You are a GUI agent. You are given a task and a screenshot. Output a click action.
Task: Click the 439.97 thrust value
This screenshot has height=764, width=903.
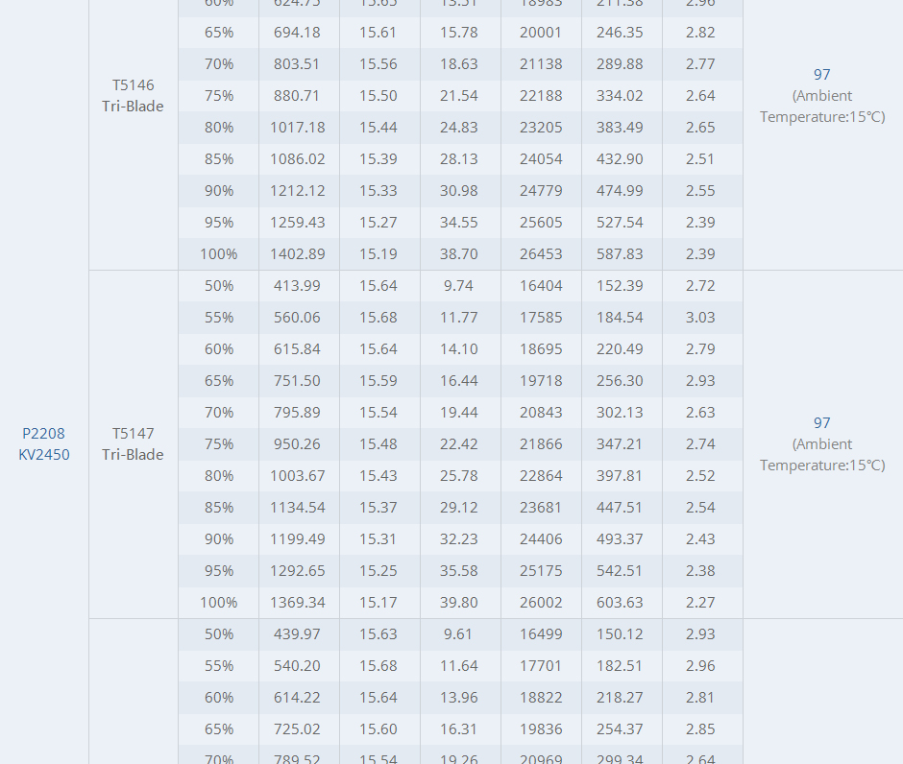coord(298,633)
